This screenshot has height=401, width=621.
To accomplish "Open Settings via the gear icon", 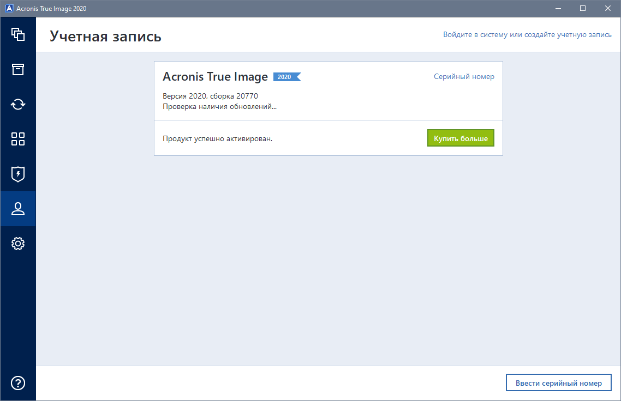I will click(18, 244).
